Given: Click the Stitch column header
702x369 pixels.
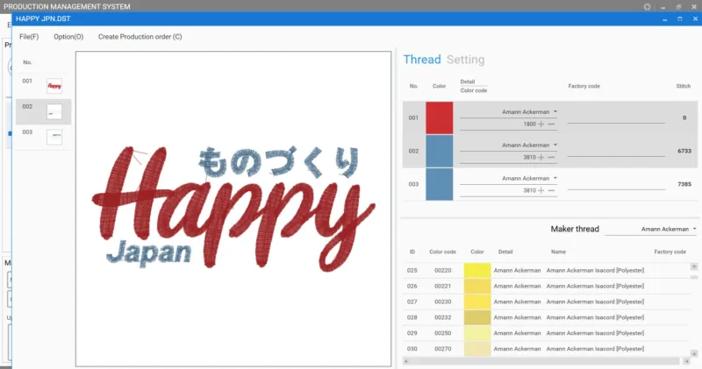Looking at the screenshot, I should click(684, 86).
